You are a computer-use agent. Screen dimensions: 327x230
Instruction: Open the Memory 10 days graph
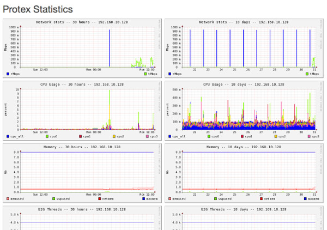coord(244,173)
